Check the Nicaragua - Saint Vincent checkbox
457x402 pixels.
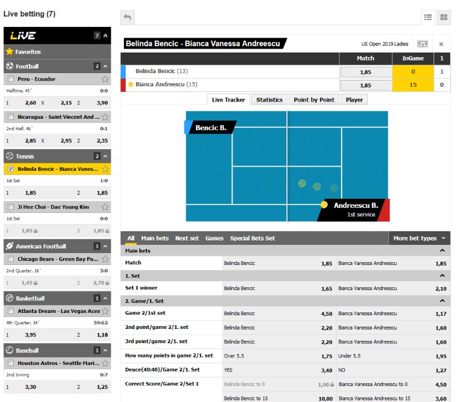[x=10, y=117]
